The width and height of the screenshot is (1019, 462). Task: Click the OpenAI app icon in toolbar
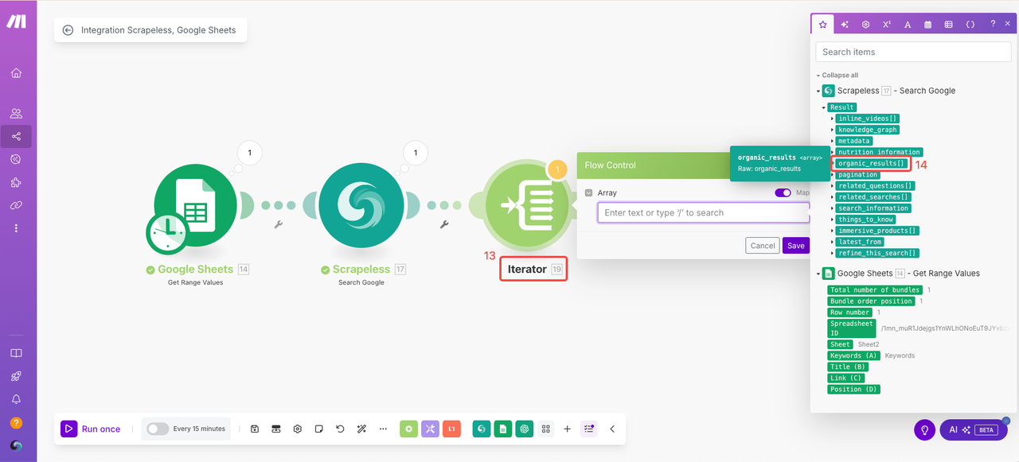(x=524, y=429)
